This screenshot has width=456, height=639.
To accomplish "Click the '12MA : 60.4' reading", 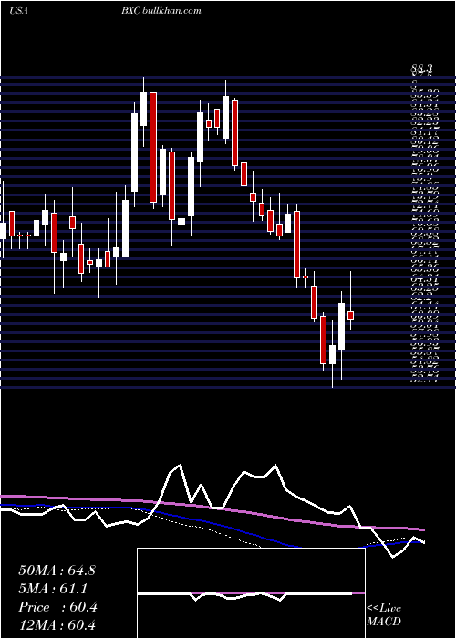I will [x=57, y=624].
